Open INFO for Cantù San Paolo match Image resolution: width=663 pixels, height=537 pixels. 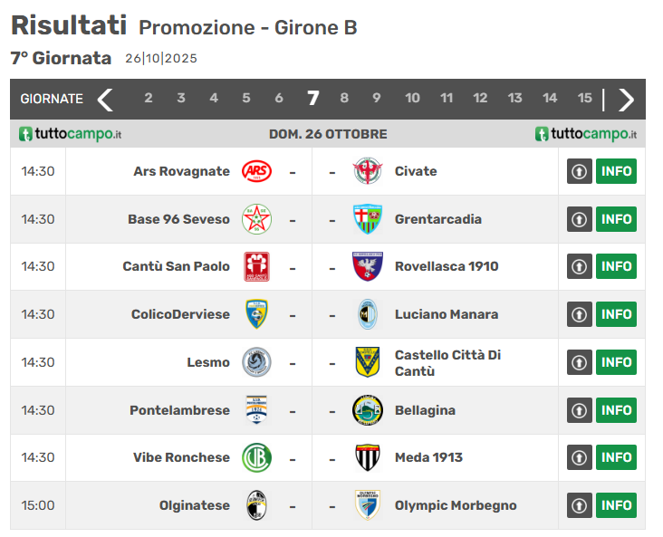point(616,266)
